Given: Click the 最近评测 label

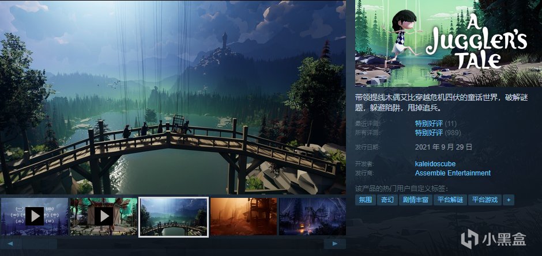Looking at the screenshot, I should [368, 124].
